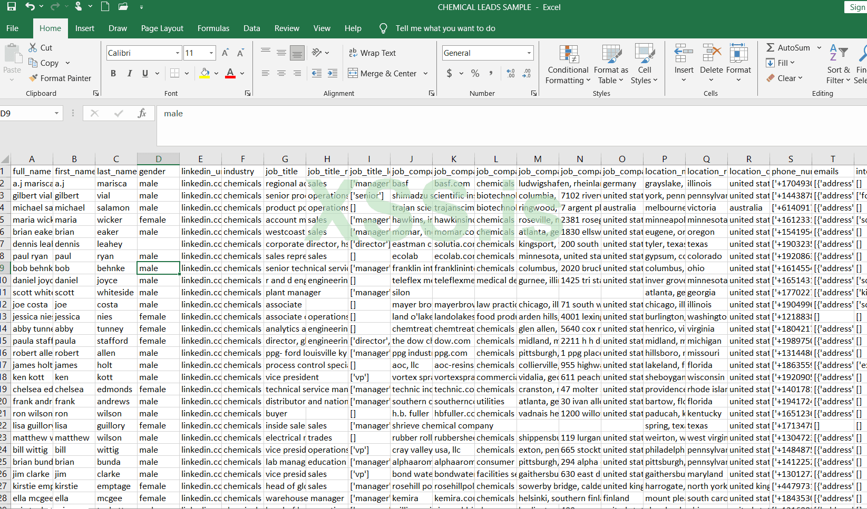
Task: Open the Name Box dropdown arrow
Action: [56, 113]
